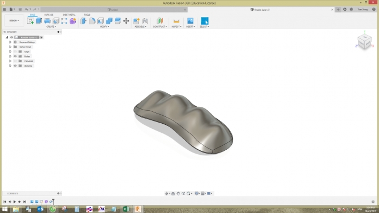
Task: Switch to the Surface tab
Action: tap(49, 15)
